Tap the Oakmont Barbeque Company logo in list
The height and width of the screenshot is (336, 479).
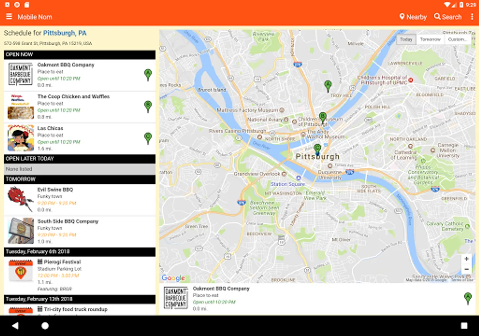21,75
